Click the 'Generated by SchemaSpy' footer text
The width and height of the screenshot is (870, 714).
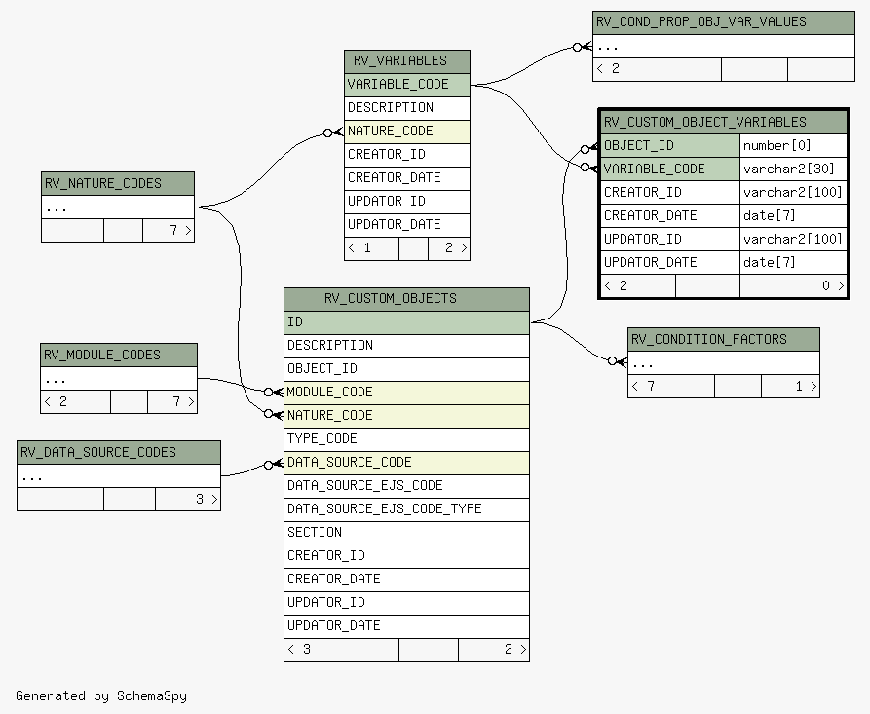(x=101, y=696)
